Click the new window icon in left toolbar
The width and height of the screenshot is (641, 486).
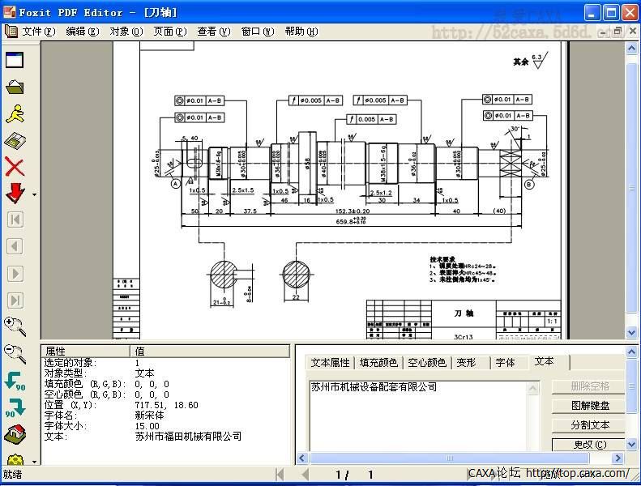[x=15, y=60]
